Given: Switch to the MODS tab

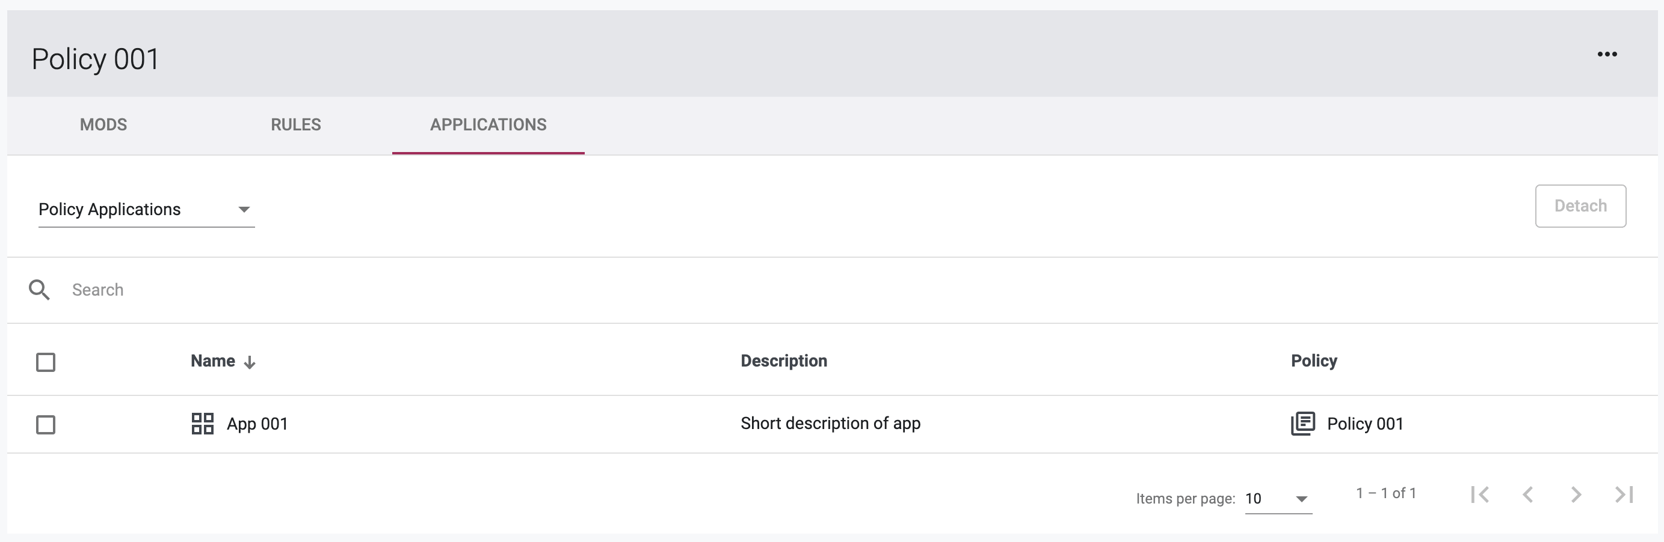Looking at the screenshot, I should 103,125.
